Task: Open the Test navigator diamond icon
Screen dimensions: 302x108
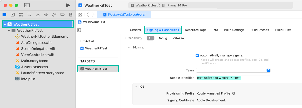Action: pos(46,14)
